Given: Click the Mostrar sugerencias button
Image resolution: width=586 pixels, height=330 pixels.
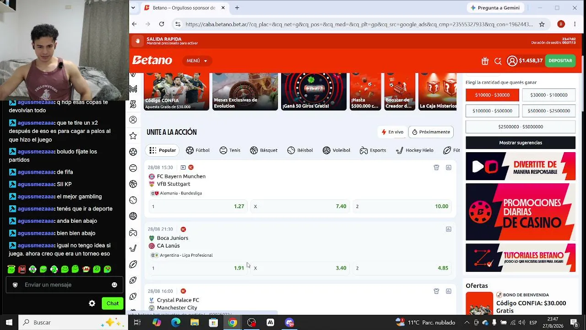Looking at the screenshot, I should pyautogui.click(x=521, y=143).
